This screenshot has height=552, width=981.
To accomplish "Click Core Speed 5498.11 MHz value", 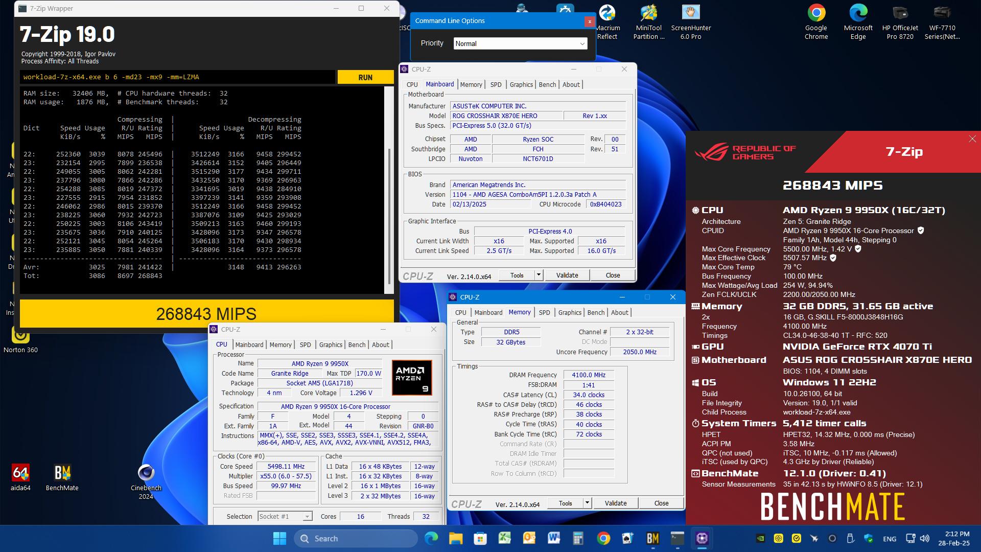I will [x=286, y=467].
